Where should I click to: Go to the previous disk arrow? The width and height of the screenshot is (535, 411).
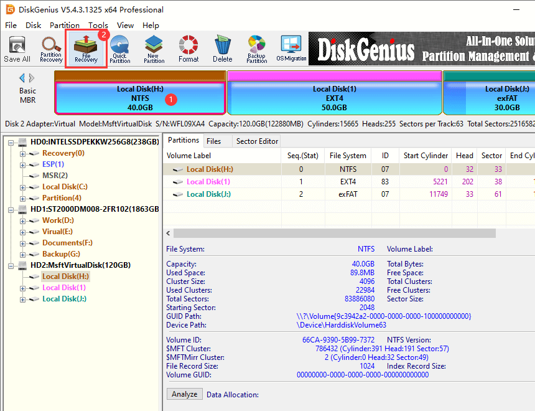(x=22, y=78)
